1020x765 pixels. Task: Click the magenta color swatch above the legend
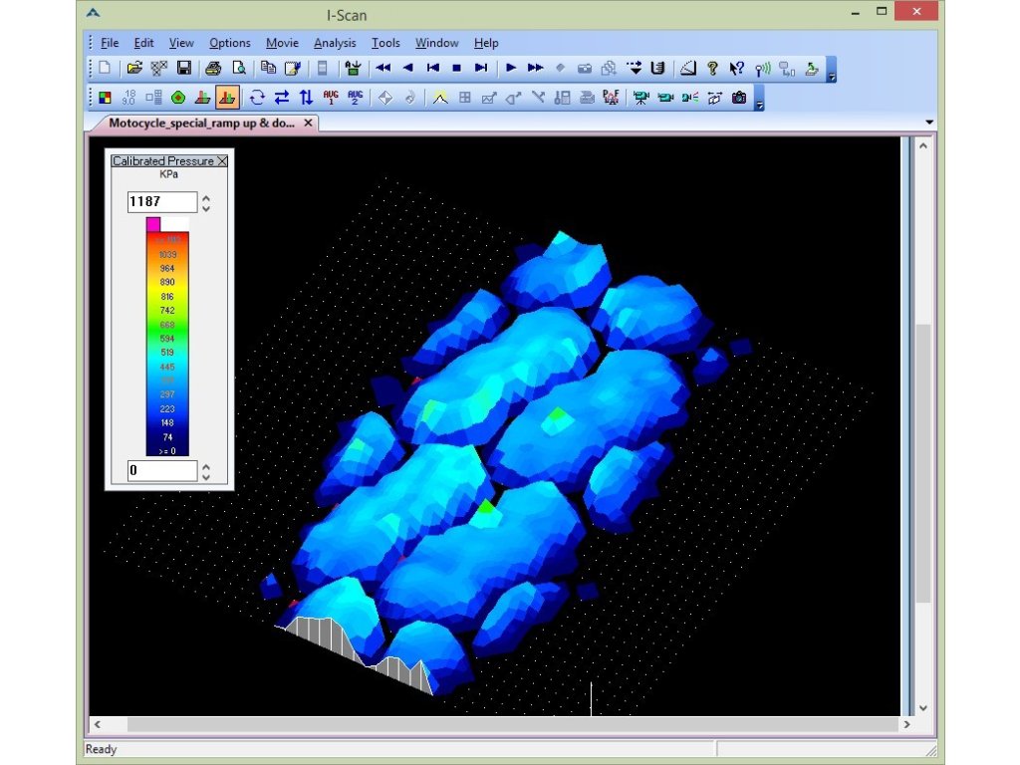coord(153,224)
